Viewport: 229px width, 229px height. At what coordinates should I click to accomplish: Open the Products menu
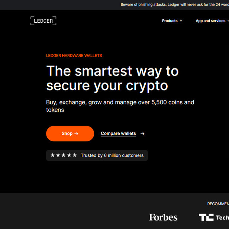(170, 21)
